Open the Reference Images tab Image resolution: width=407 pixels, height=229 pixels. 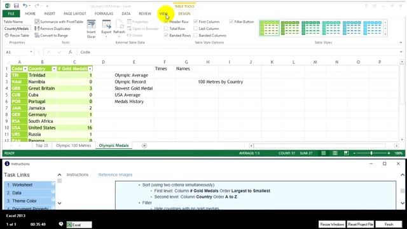coord(115,175)
